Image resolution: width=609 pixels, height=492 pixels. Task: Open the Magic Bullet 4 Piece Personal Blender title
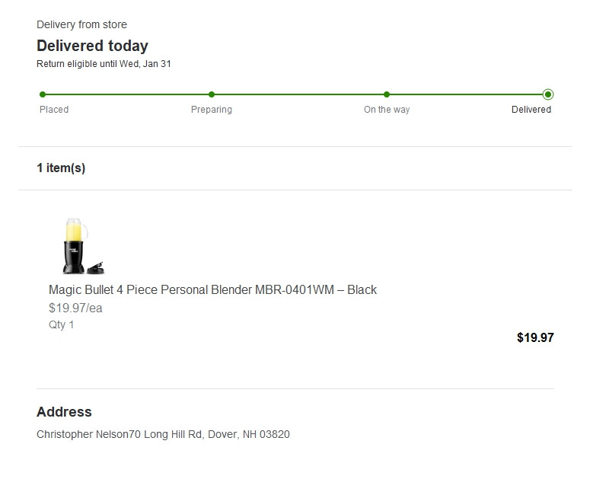(212, 289)
